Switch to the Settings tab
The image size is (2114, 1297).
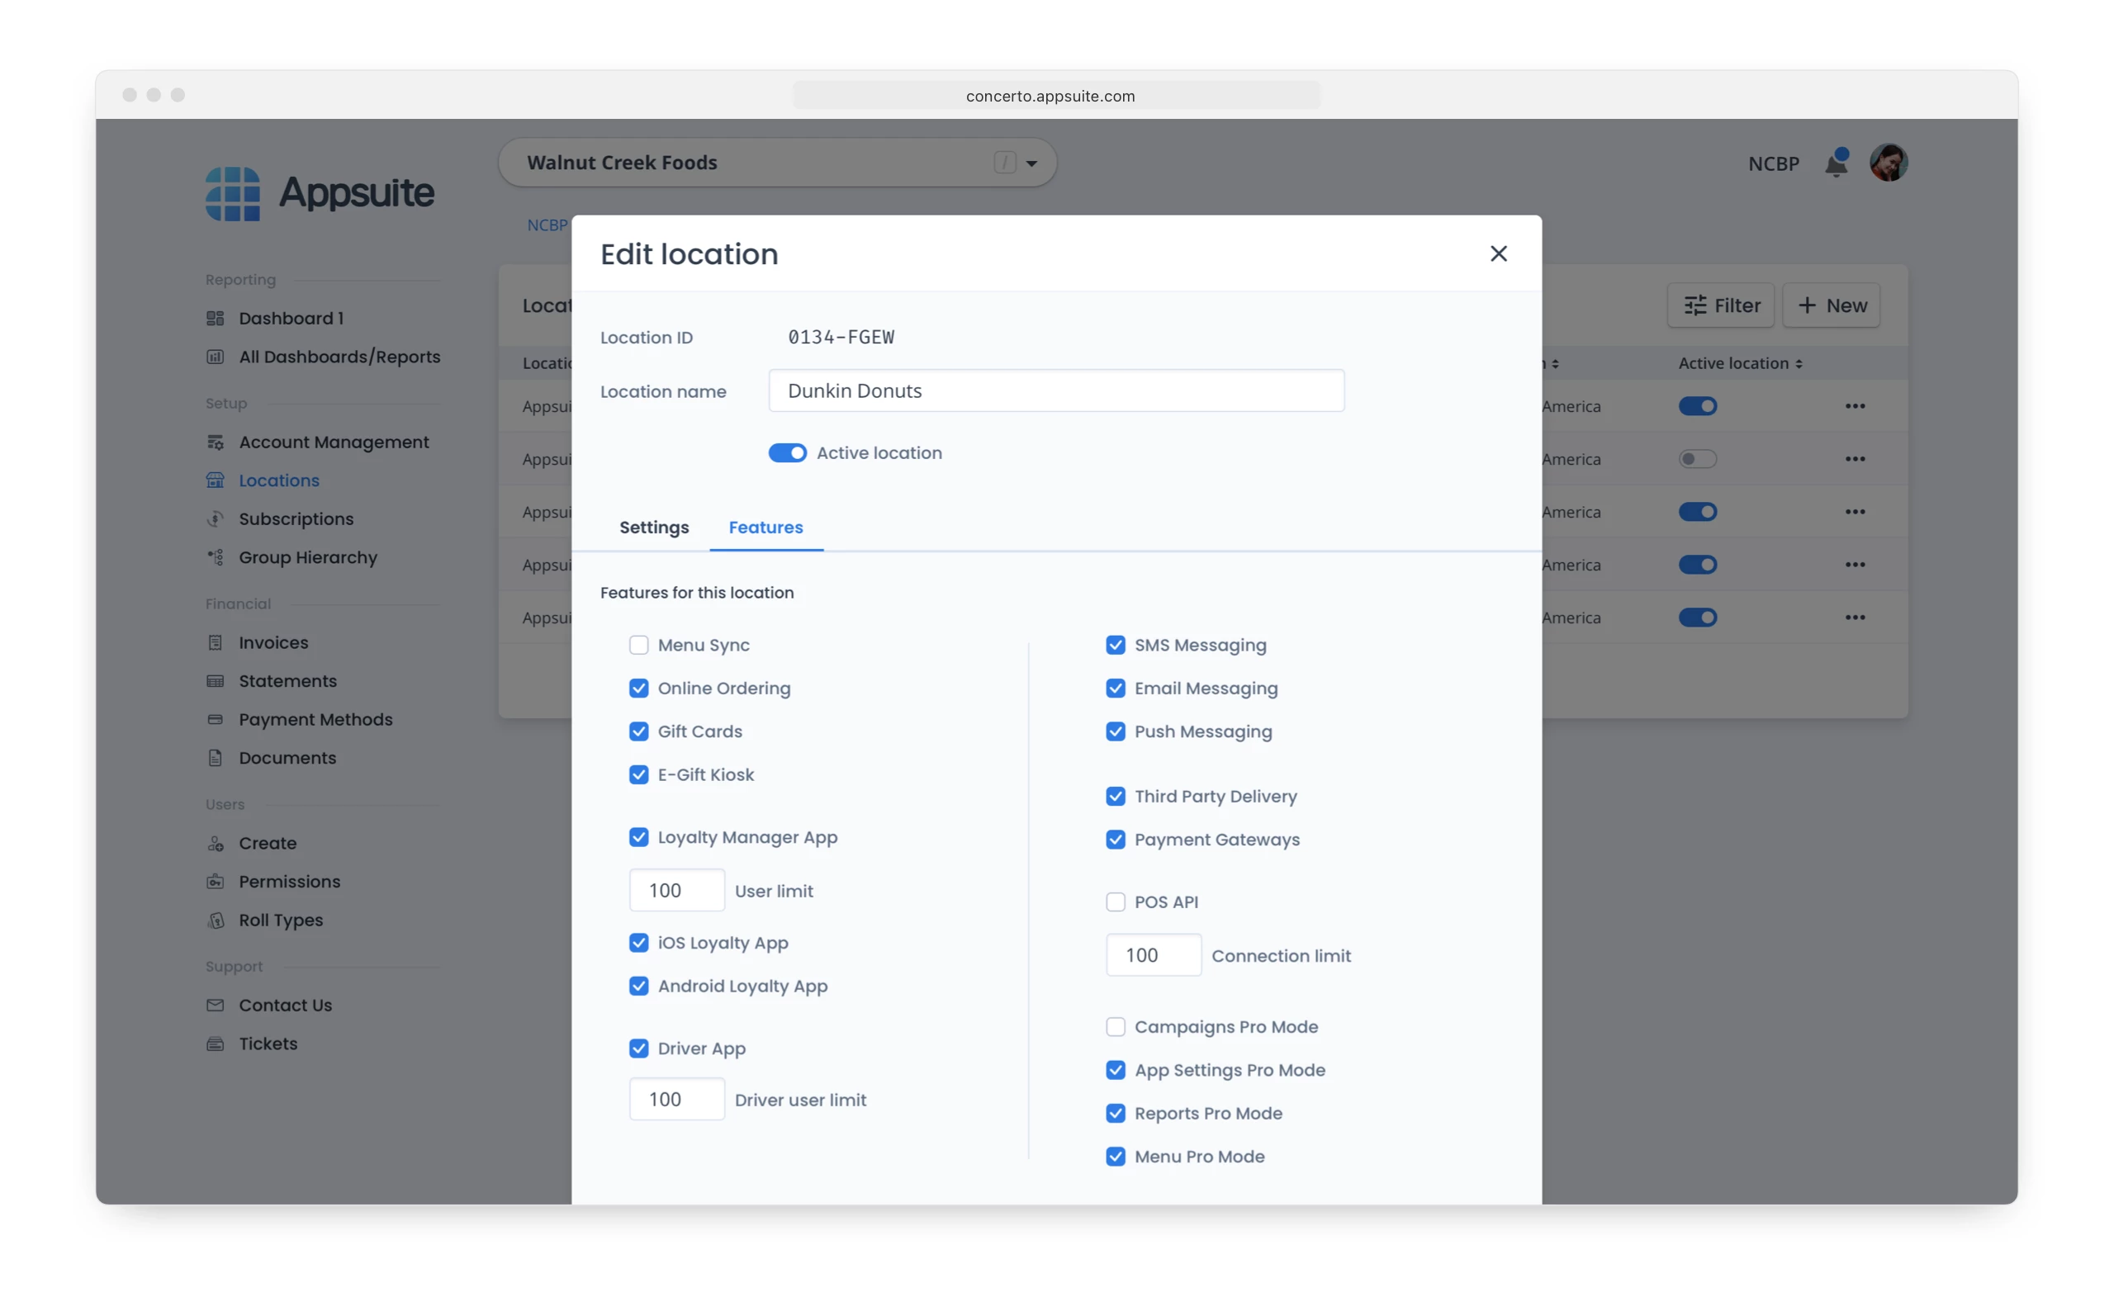pos(654,528)
